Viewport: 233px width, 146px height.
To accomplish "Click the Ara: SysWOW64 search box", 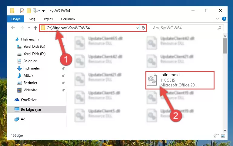I will coord(187,28).
